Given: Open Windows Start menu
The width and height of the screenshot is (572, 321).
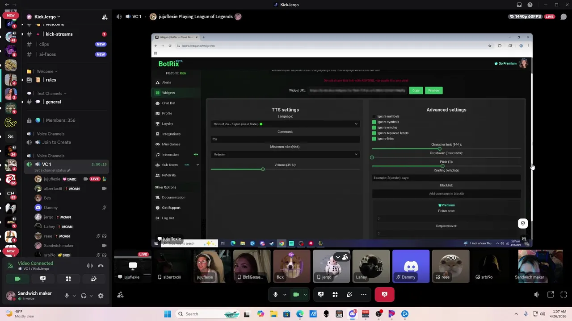Looking at the screenshot, I should point(168,314).
